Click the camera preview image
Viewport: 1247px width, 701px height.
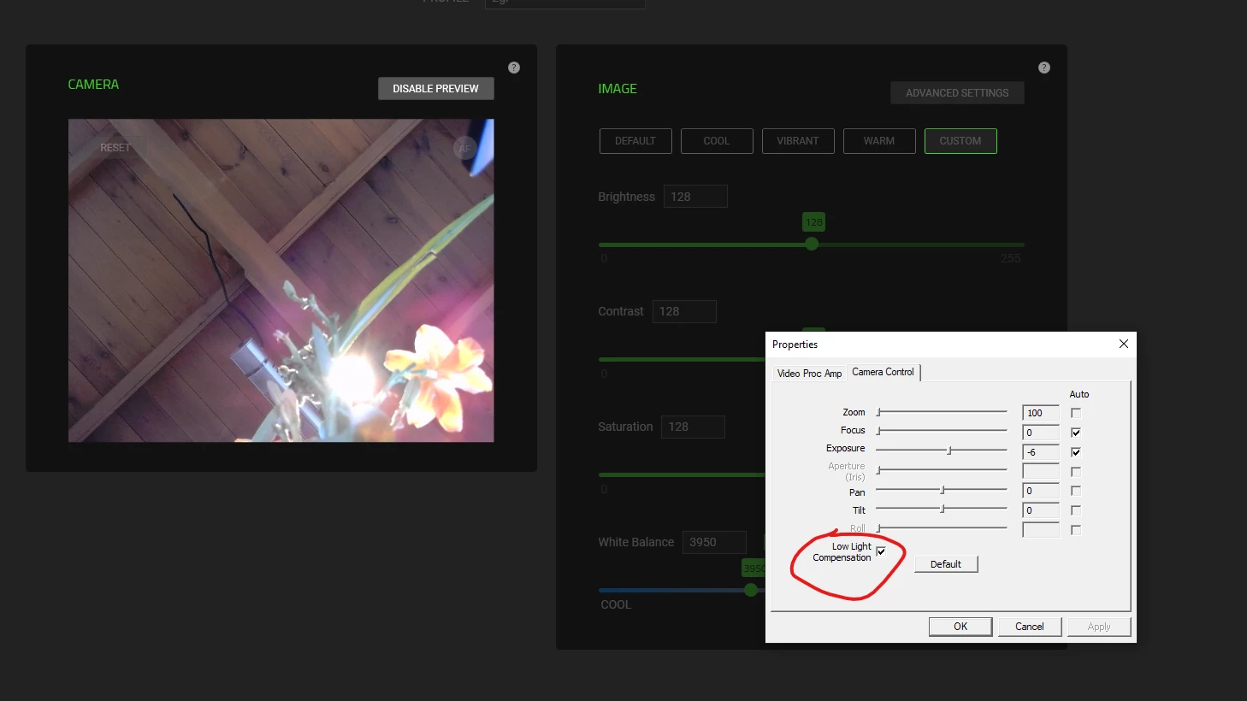(x=281, y=280)
